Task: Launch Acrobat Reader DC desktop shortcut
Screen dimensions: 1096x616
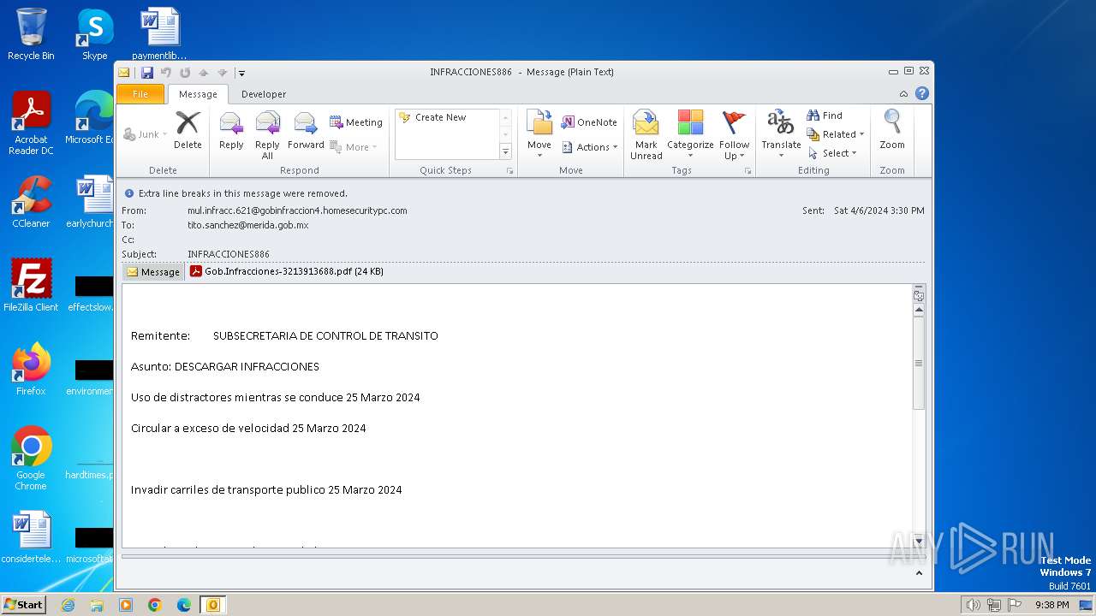Action: (31, 123)
